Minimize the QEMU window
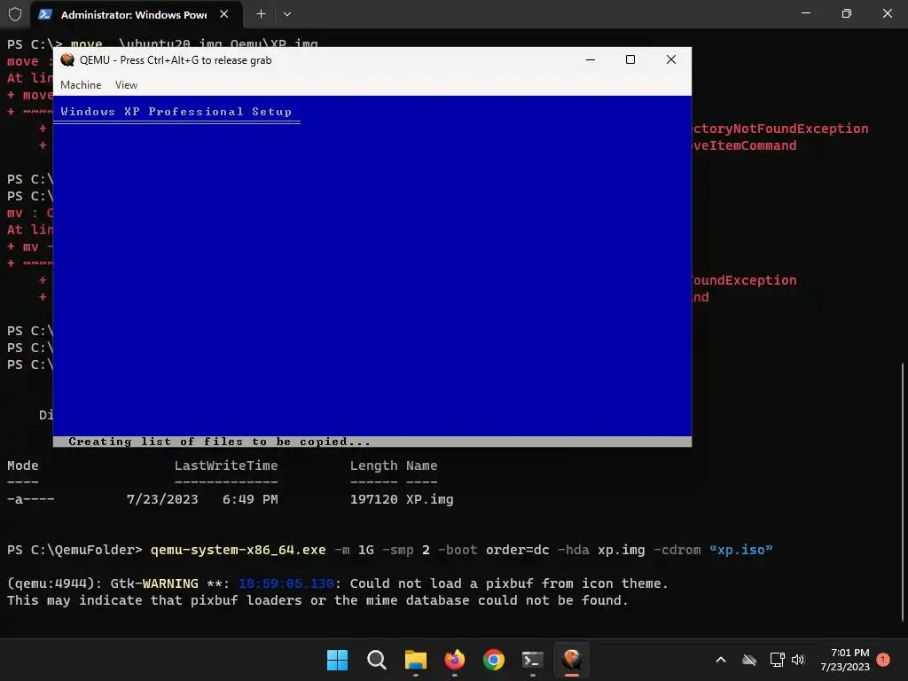This screenshot has height=681, width=908. click(x=590, y=59)
